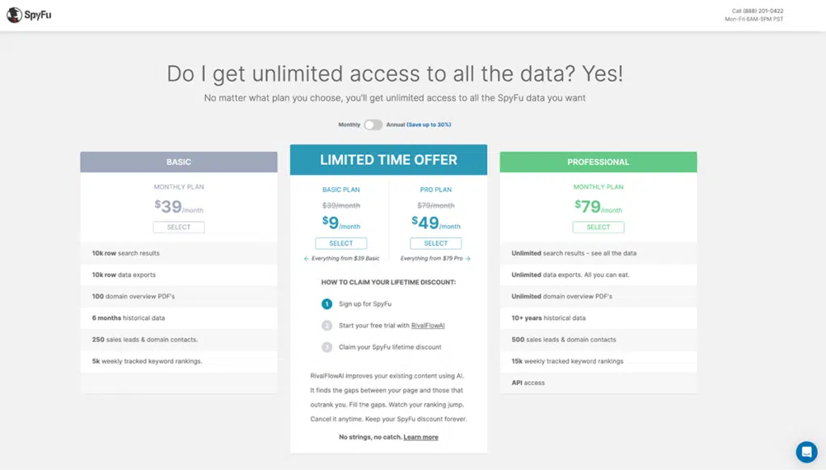The height and width of the screenshot is (470, 826).
Task: Select the $79 Professional monthly plan
Action: (x=599, y=227)
